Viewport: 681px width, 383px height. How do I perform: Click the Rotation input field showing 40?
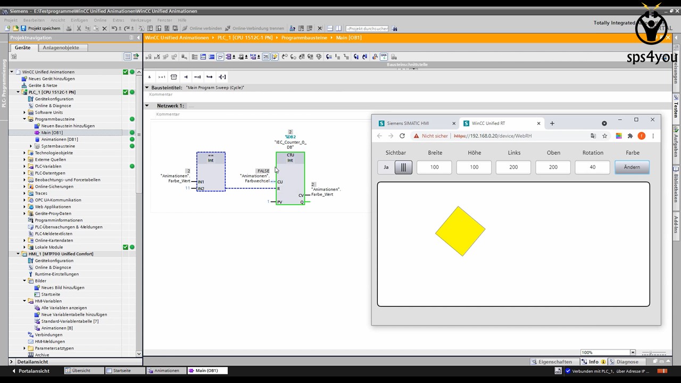tap(592, 167)
